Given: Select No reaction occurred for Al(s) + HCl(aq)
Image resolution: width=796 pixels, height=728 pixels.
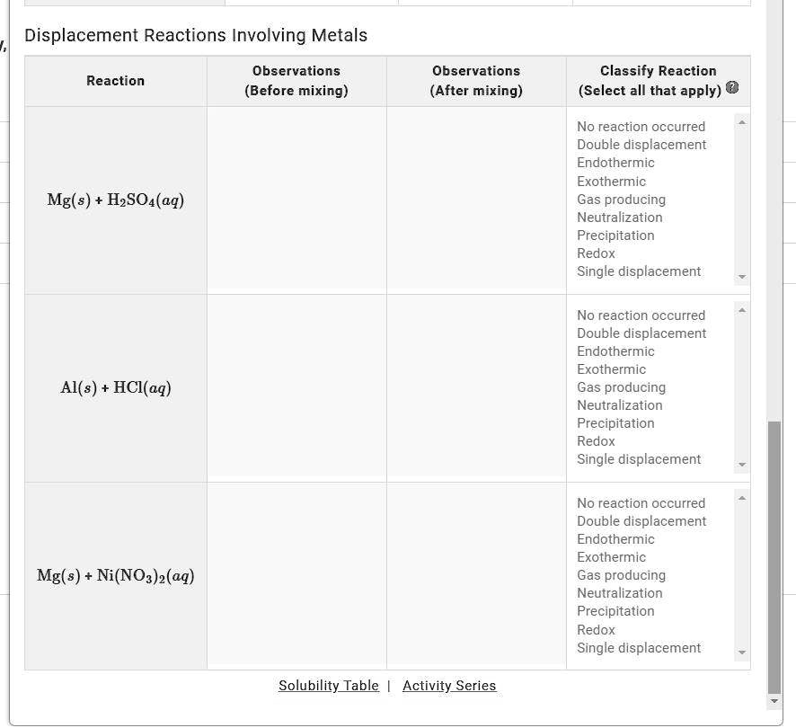Looking at the screenshot, I should click(641, 315).
